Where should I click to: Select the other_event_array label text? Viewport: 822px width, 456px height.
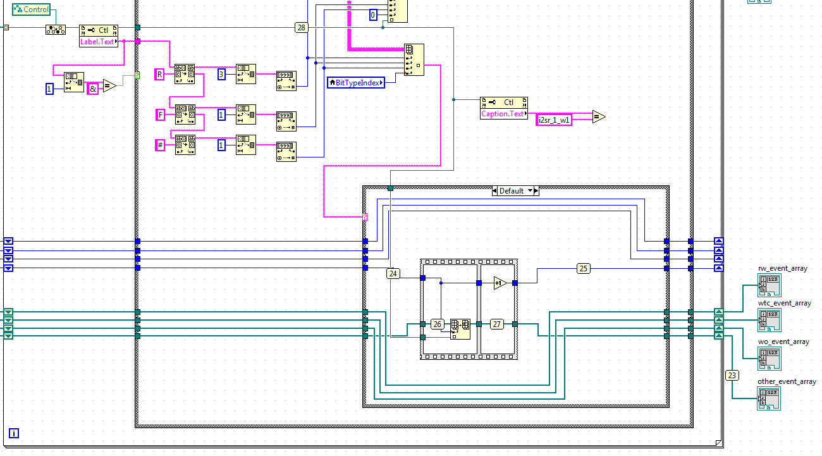coord(787,381)
